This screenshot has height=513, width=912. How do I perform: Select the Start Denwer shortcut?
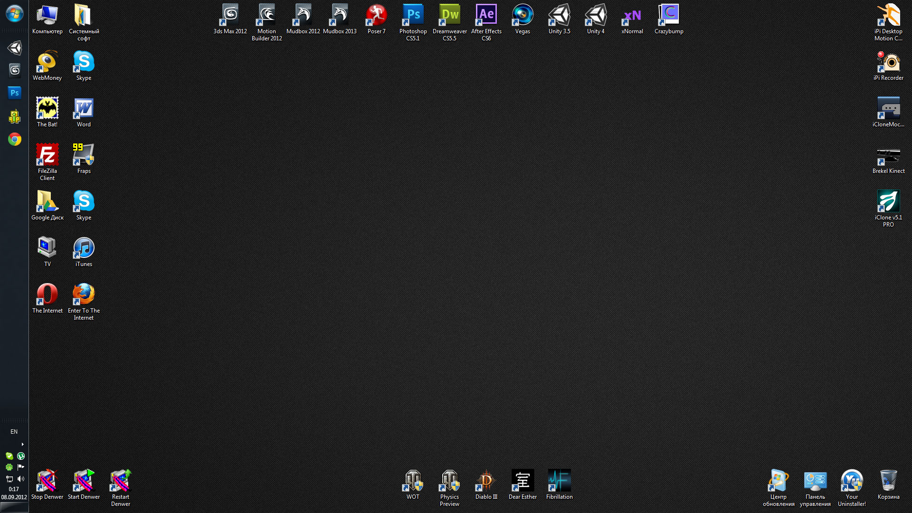click(x=84, y=482)
